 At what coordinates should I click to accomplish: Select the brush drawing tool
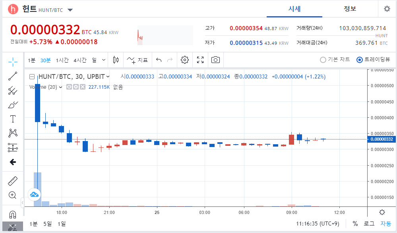pyautogui.click(x=13, y=105)
